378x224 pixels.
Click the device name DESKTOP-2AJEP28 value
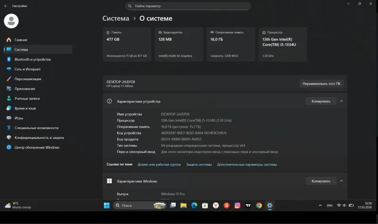175,114
